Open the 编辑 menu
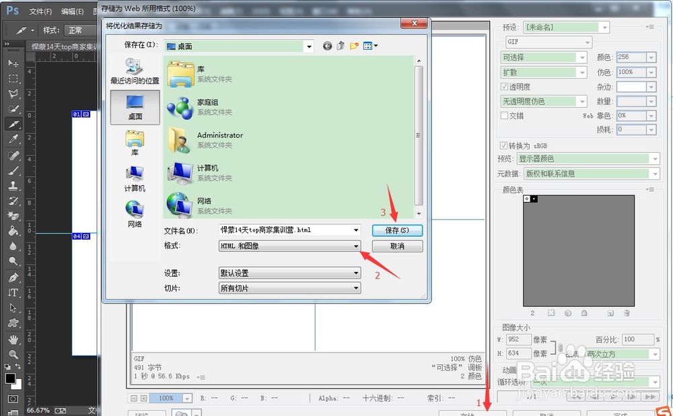This screenshot has width=673, height=416. [71, 11]
